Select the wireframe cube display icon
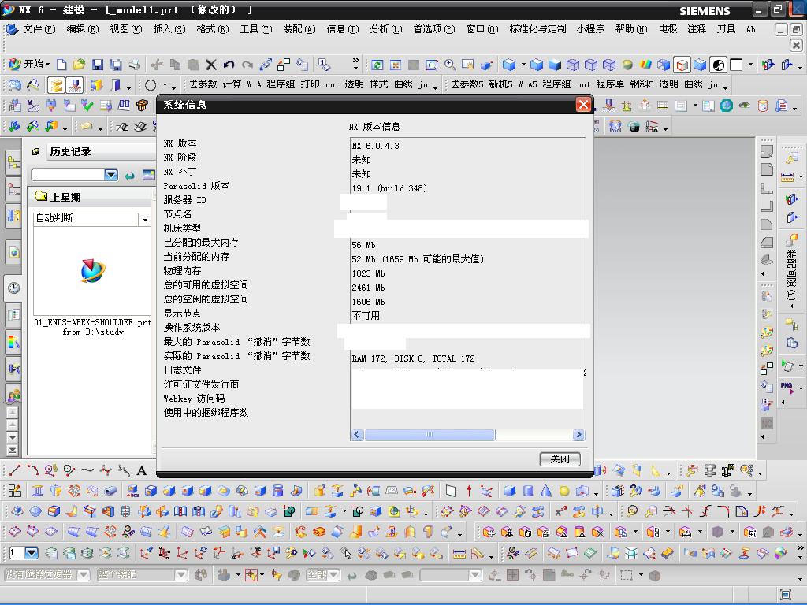 pyautogui.click(x=573, y=65)
